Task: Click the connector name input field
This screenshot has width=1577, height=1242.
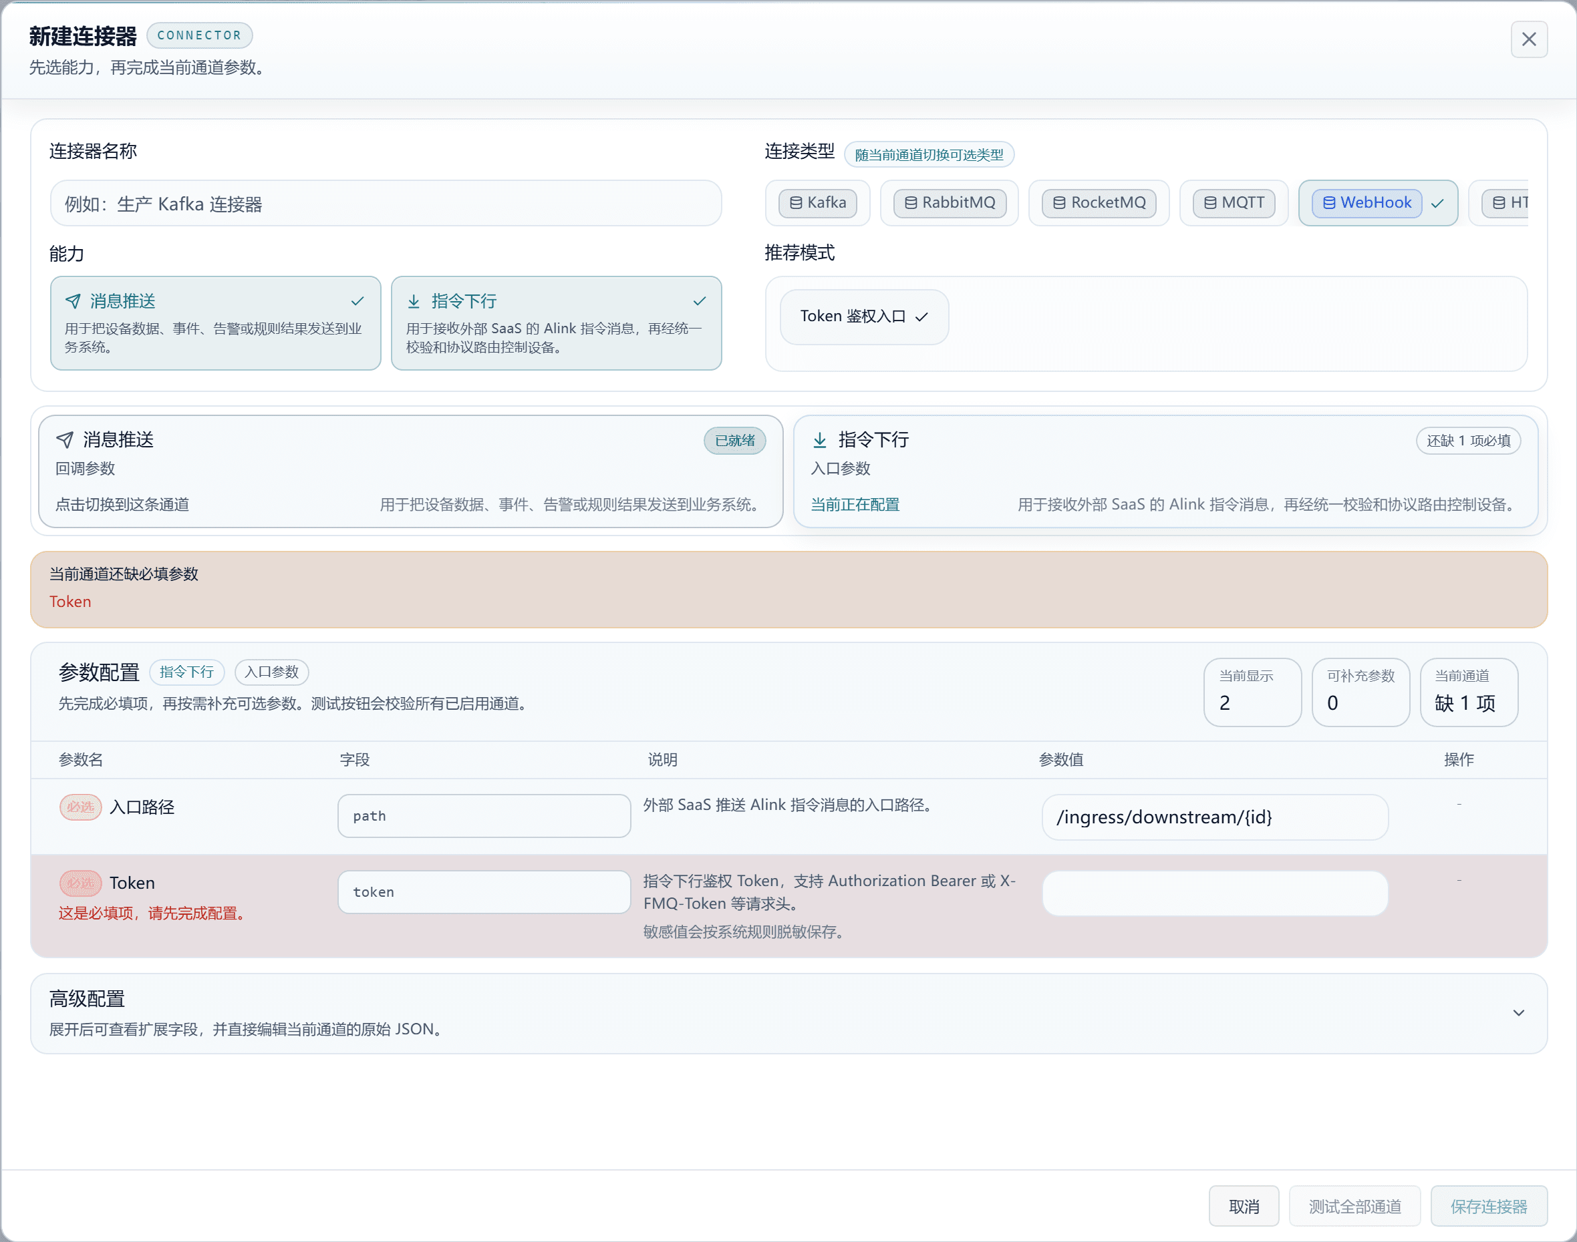Action: coord(386,204)
